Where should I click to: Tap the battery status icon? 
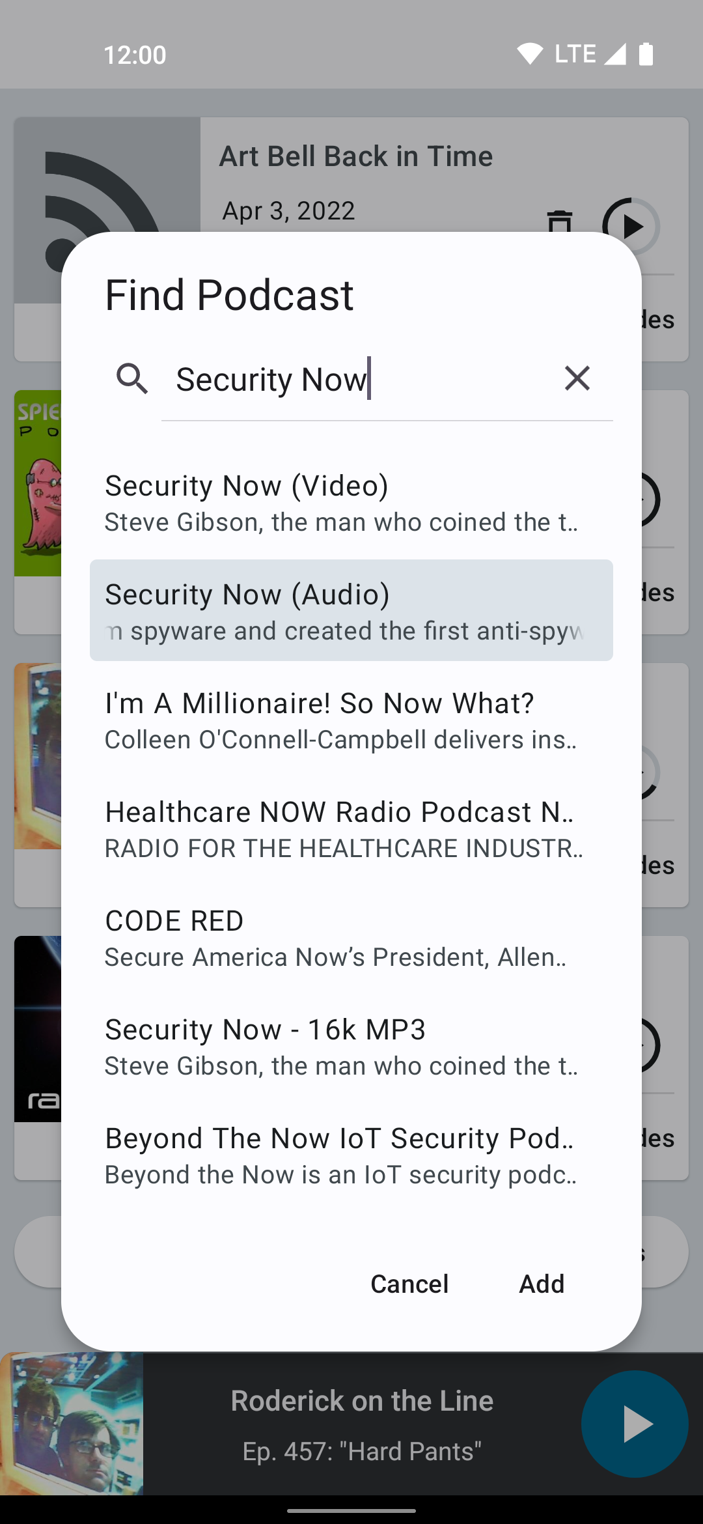click(646, 54)
